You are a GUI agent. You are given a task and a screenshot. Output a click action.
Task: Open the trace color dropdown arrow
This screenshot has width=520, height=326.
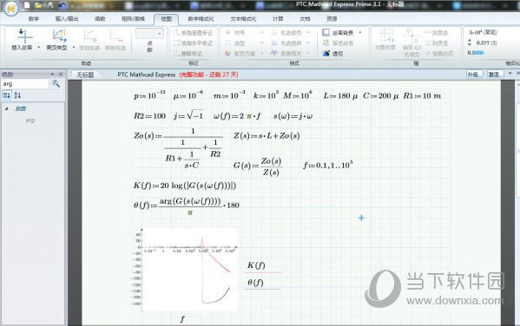click(308, 33)
